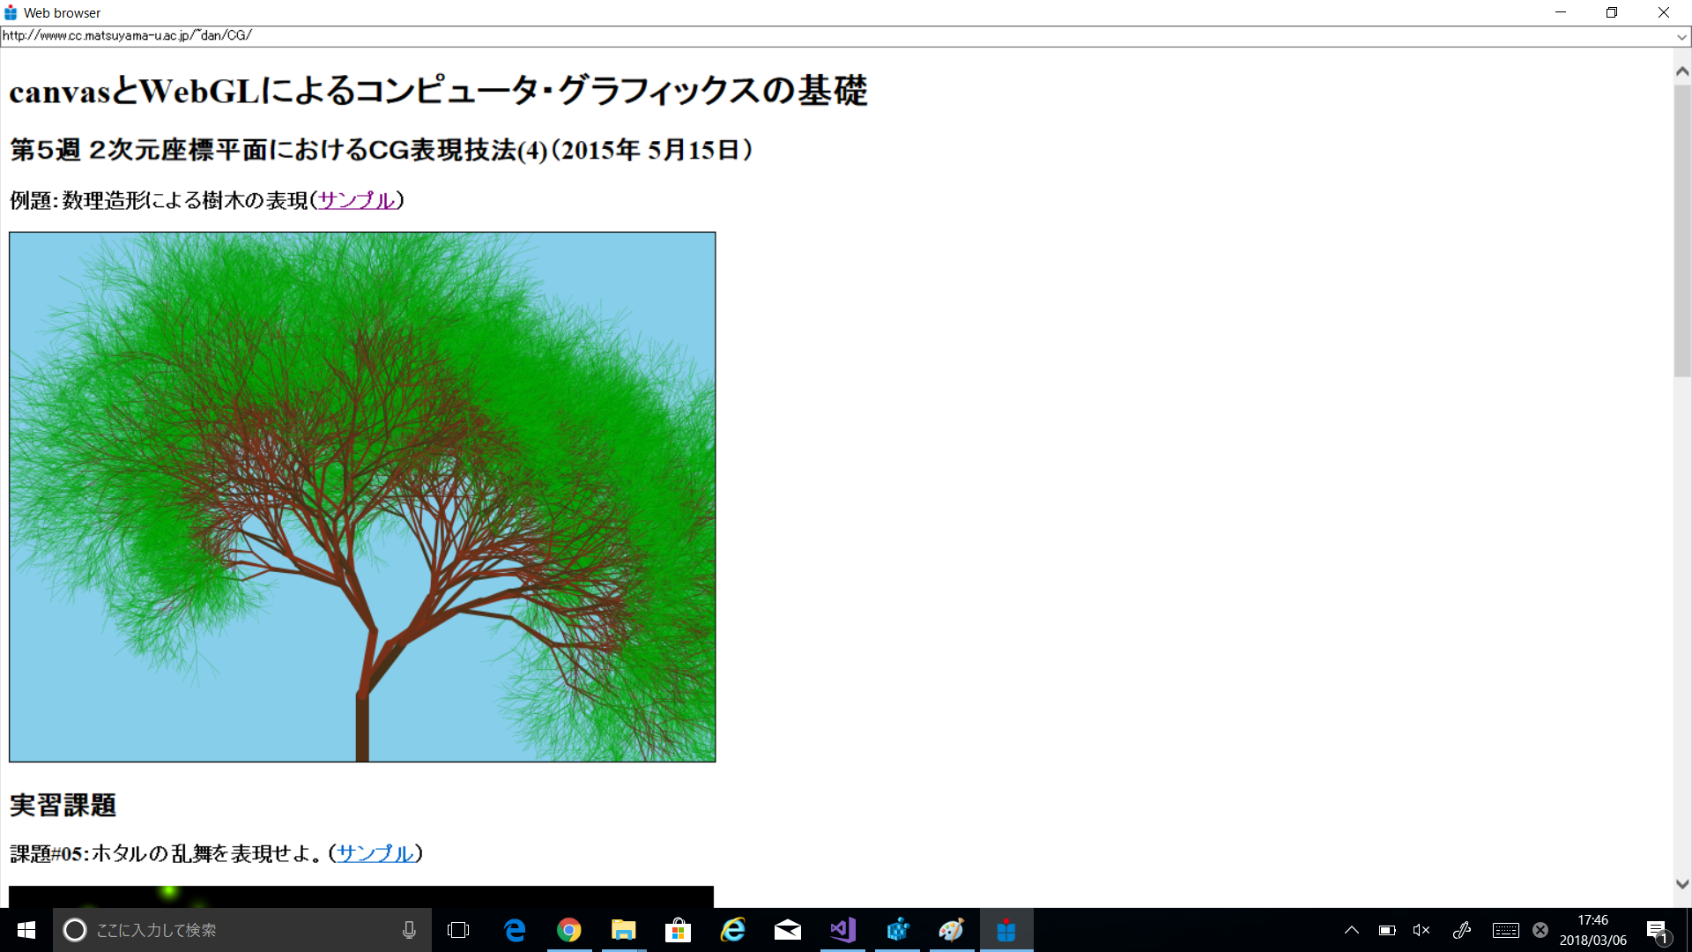Expand the address bar dropdown arrow
This screenshot has width=1692, height=952.
[x=1681, y=36]
